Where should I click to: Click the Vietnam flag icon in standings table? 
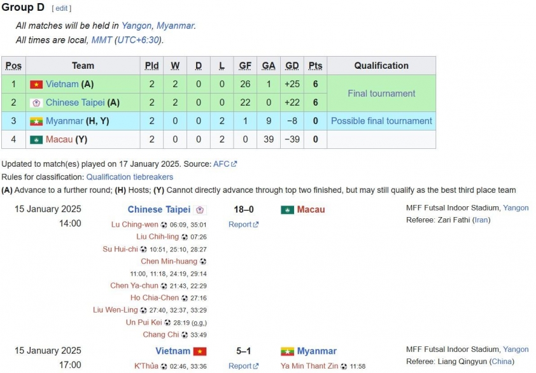tap(36, 84)
